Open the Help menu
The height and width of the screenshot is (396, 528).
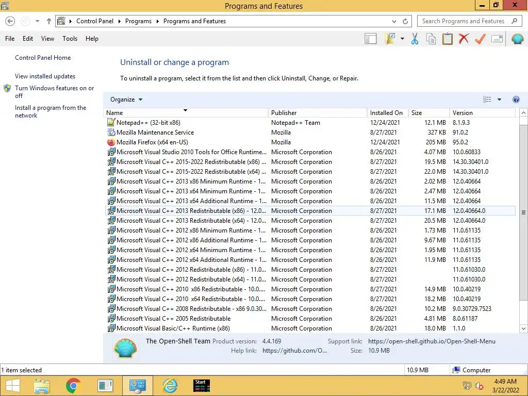click(x=92, y=38)
